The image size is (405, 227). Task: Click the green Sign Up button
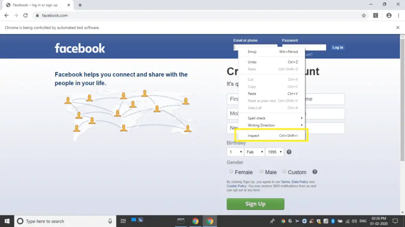pos(255,204)
